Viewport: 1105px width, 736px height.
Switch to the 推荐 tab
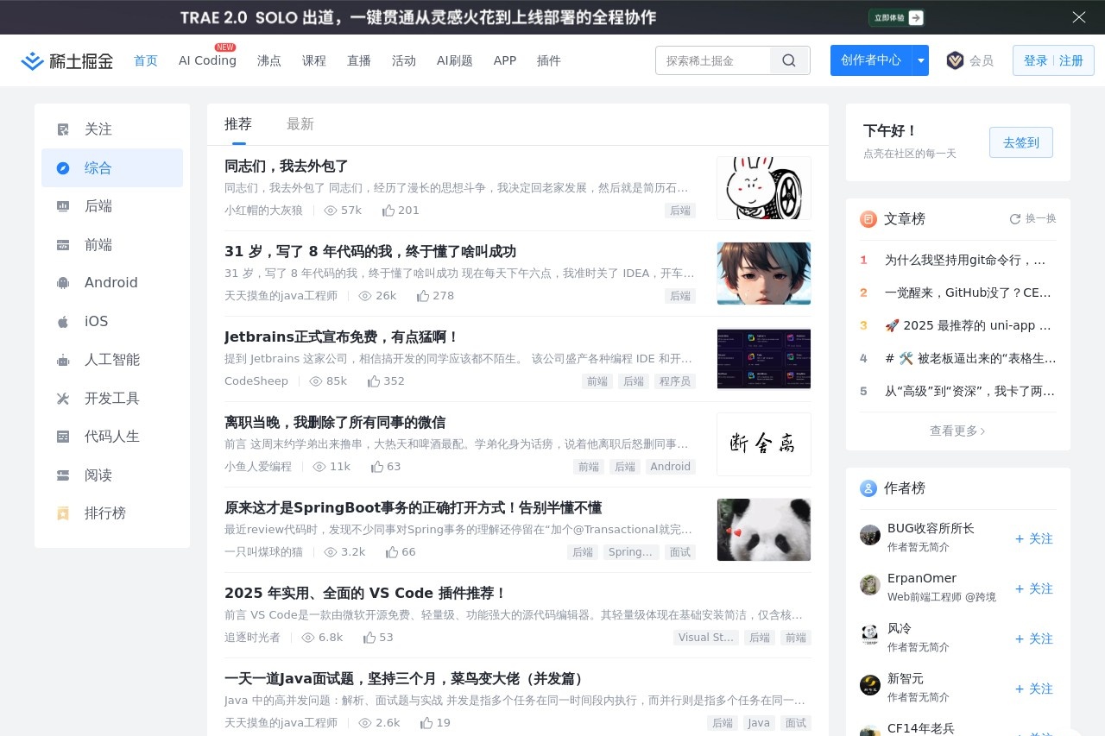coord(238,124)
